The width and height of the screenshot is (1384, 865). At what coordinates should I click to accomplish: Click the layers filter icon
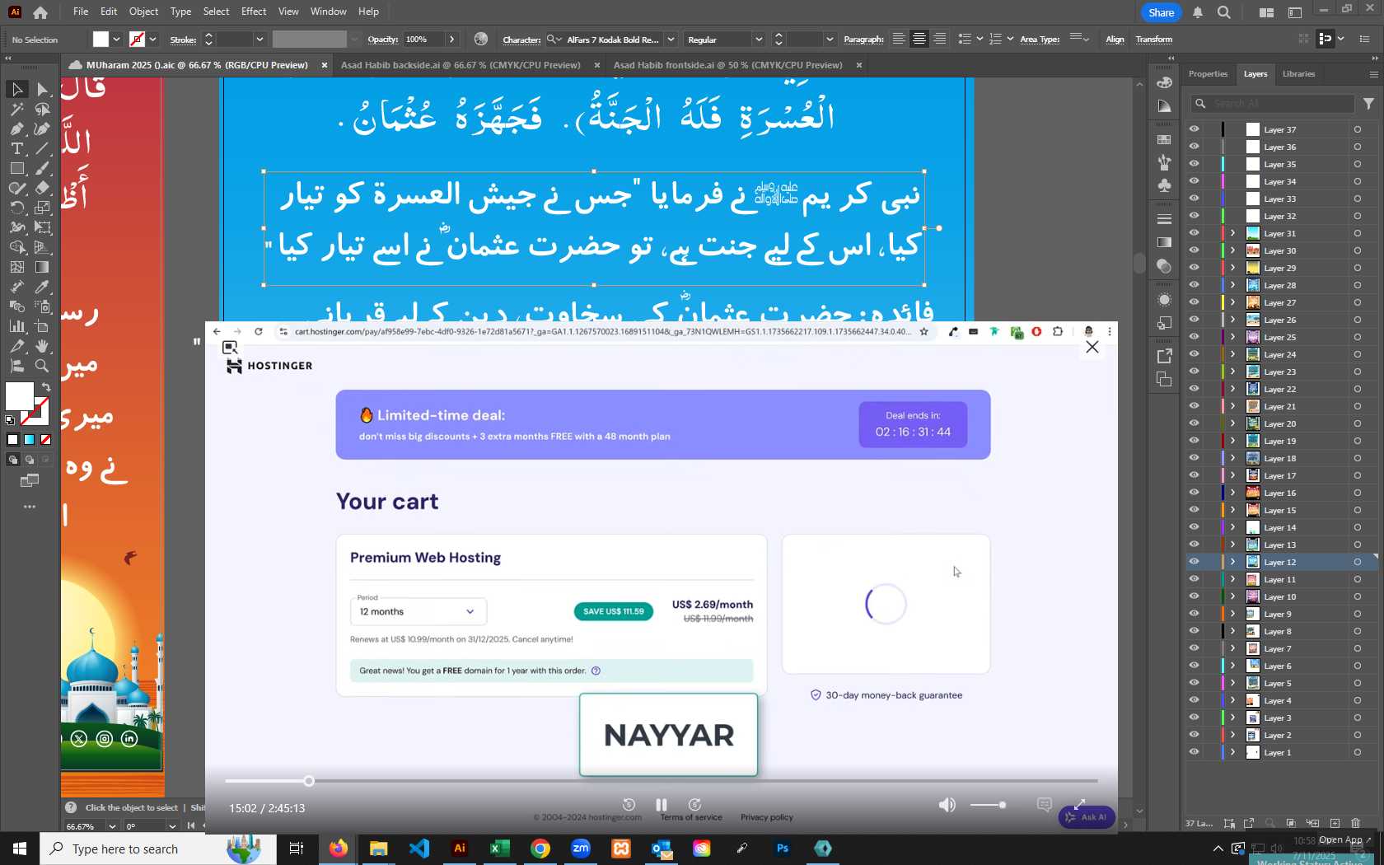pos(1368,103)
